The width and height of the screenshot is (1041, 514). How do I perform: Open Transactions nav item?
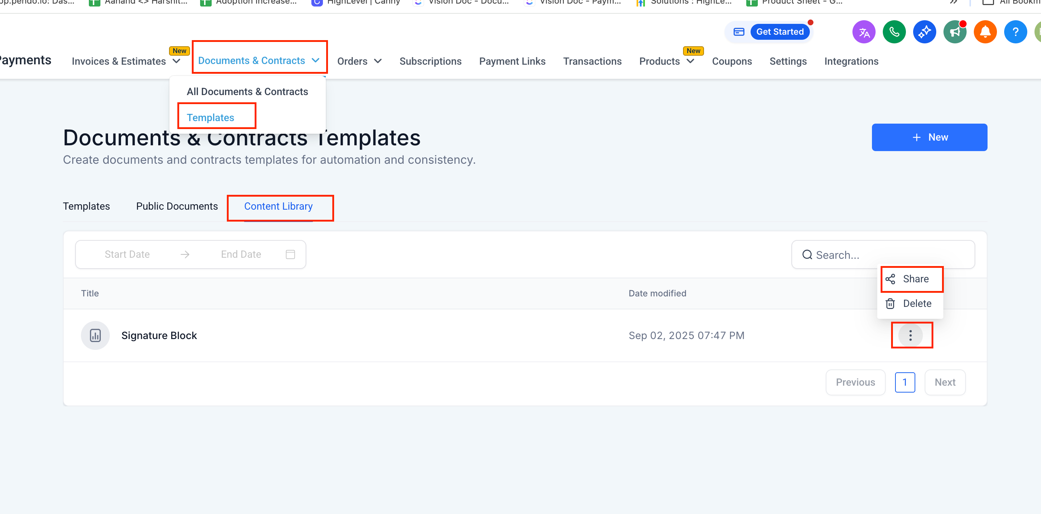(x=592, y=61)
